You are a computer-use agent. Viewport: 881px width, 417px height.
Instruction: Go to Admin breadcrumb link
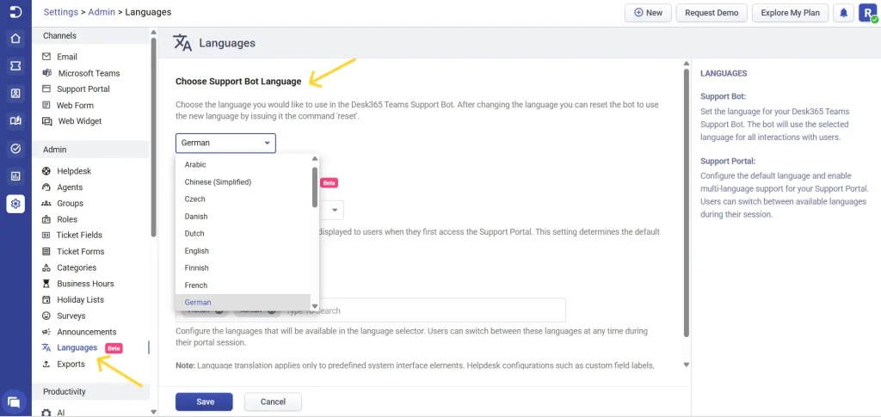pos(102,12)
